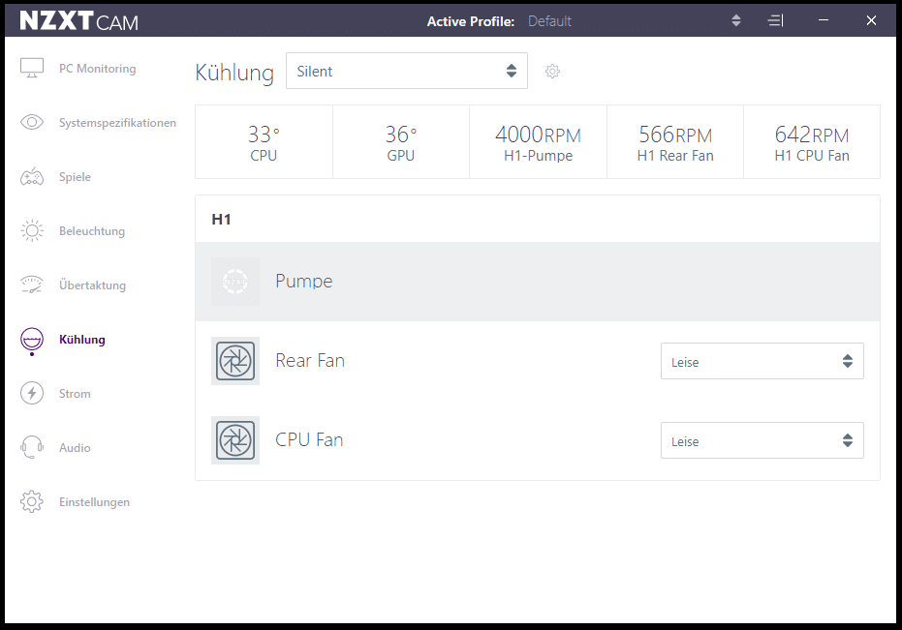Click the PC Monitoring monitor icon
This screenshot has height=630, width=902.
32,69
